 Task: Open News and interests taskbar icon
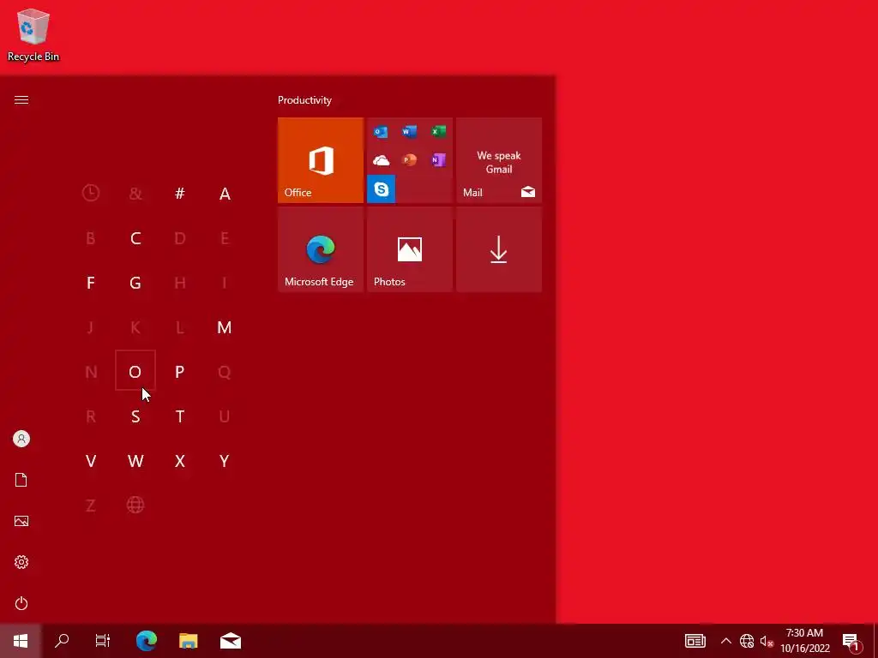tap(695, 641)
